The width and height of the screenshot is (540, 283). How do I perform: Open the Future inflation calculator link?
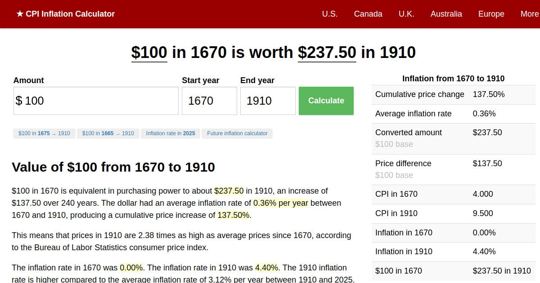[237, 133]
